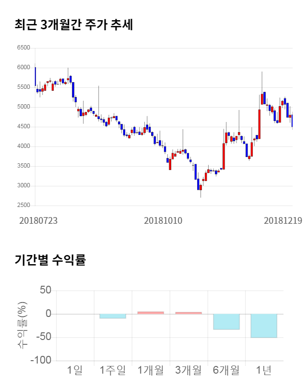
Task: Select the '1일' period label
Action: coord(75,370)
